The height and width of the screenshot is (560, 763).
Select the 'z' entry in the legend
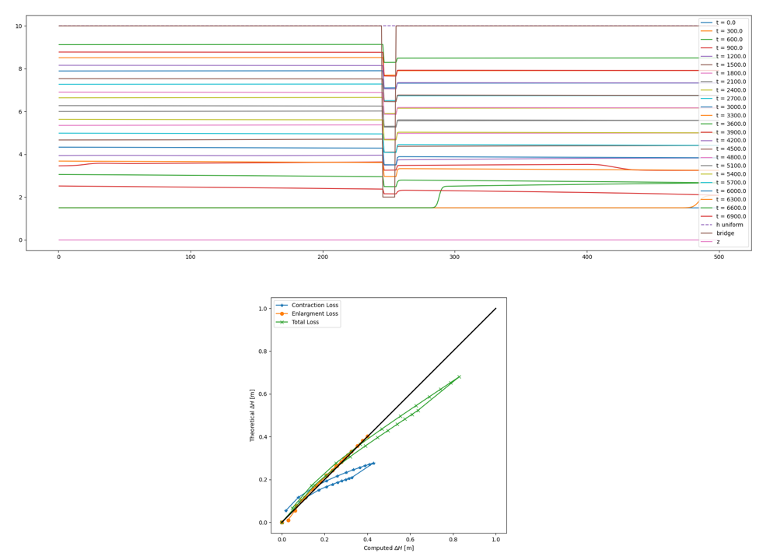(x=719, y=242)
